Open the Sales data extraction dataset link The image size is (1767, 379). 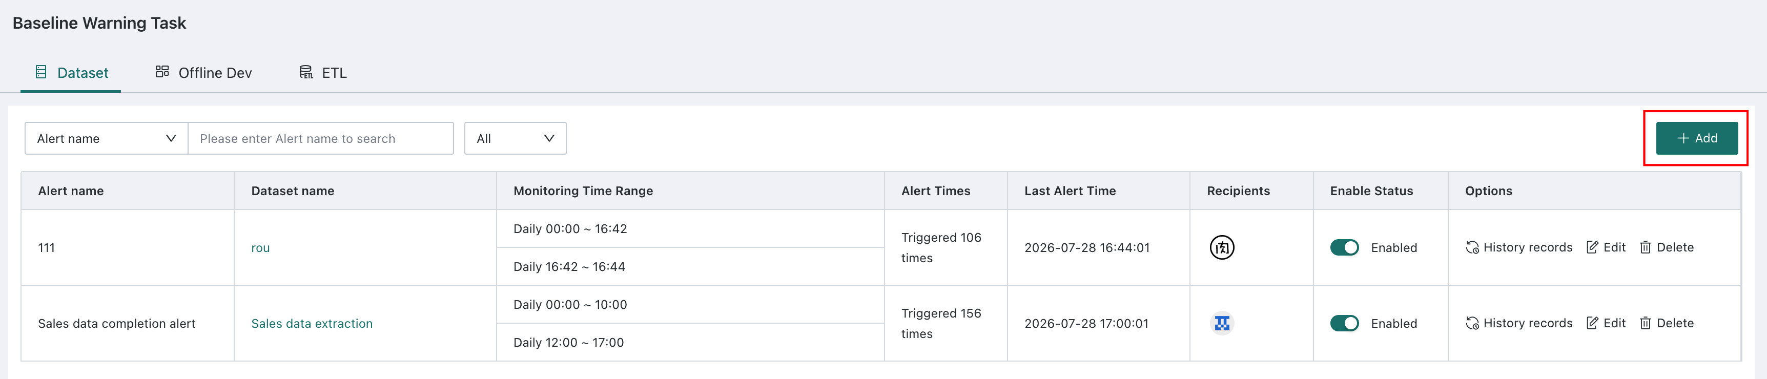pyautogui.click(x=312, y=324)
